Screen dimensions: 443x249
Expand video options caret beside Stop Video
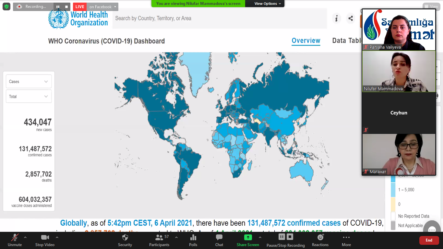[57, 237]
